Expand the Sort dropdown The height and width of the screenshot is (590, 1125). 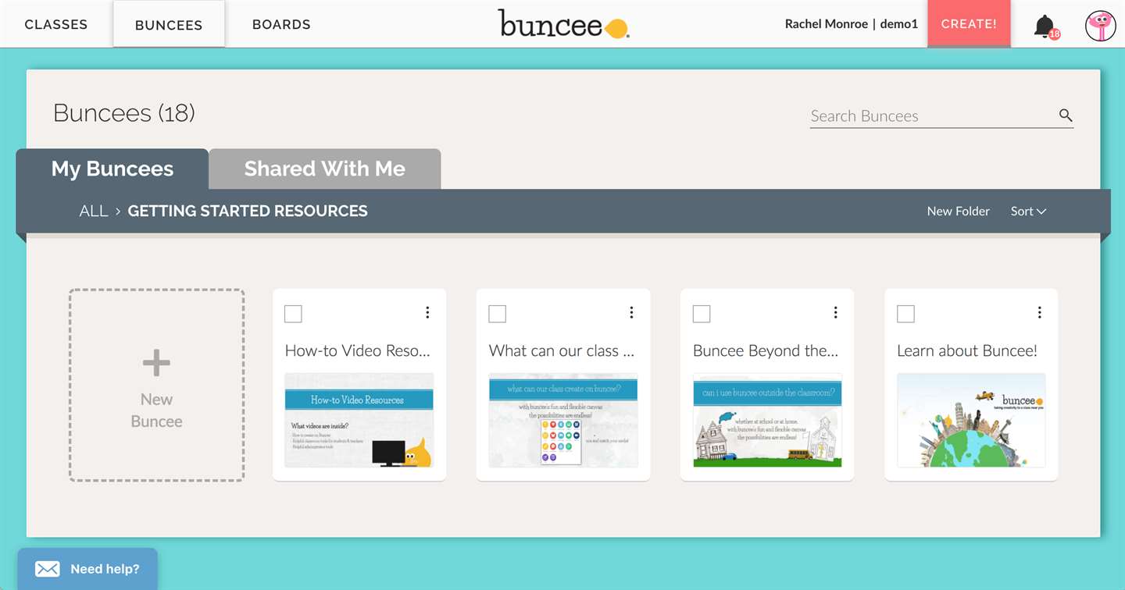(1028, 211)
